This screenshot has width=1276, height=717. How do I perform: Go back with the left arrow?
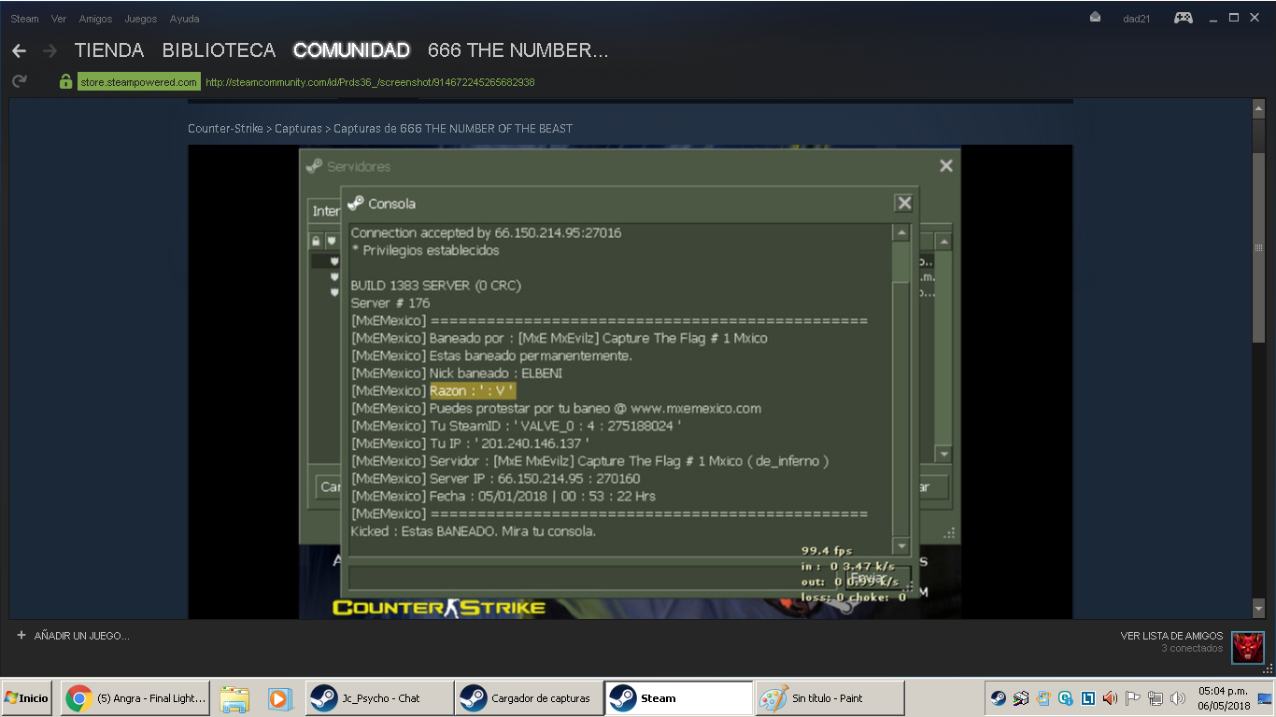point(19,50)
